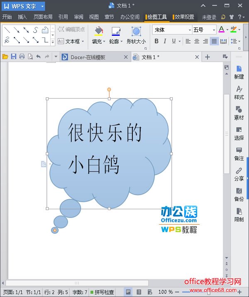The image size is (249, 297).
Task: Open the font name dropdown
Action: click(x=190, y=30)
